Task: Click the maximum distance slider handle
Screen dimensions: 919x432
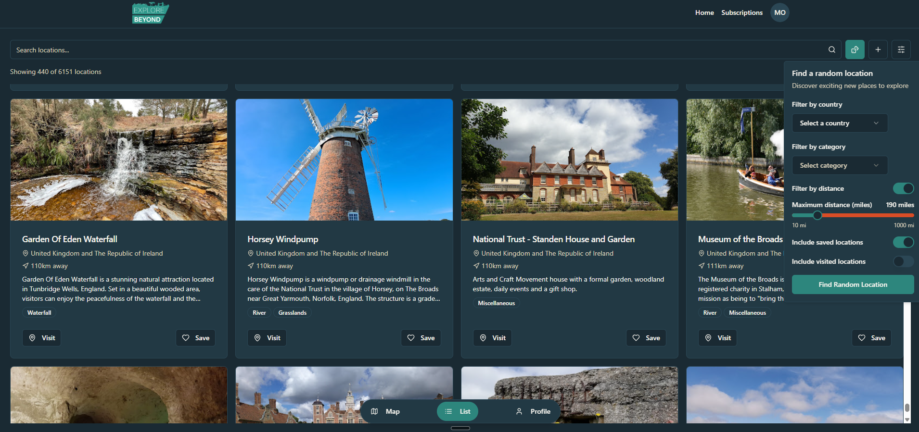Action: click(x=817, y=215)
